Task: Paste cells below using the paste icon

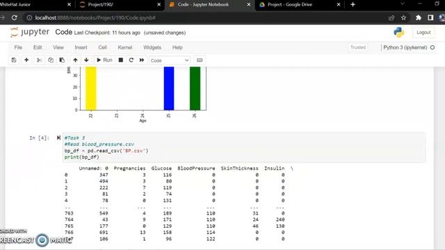Action: 62,60
